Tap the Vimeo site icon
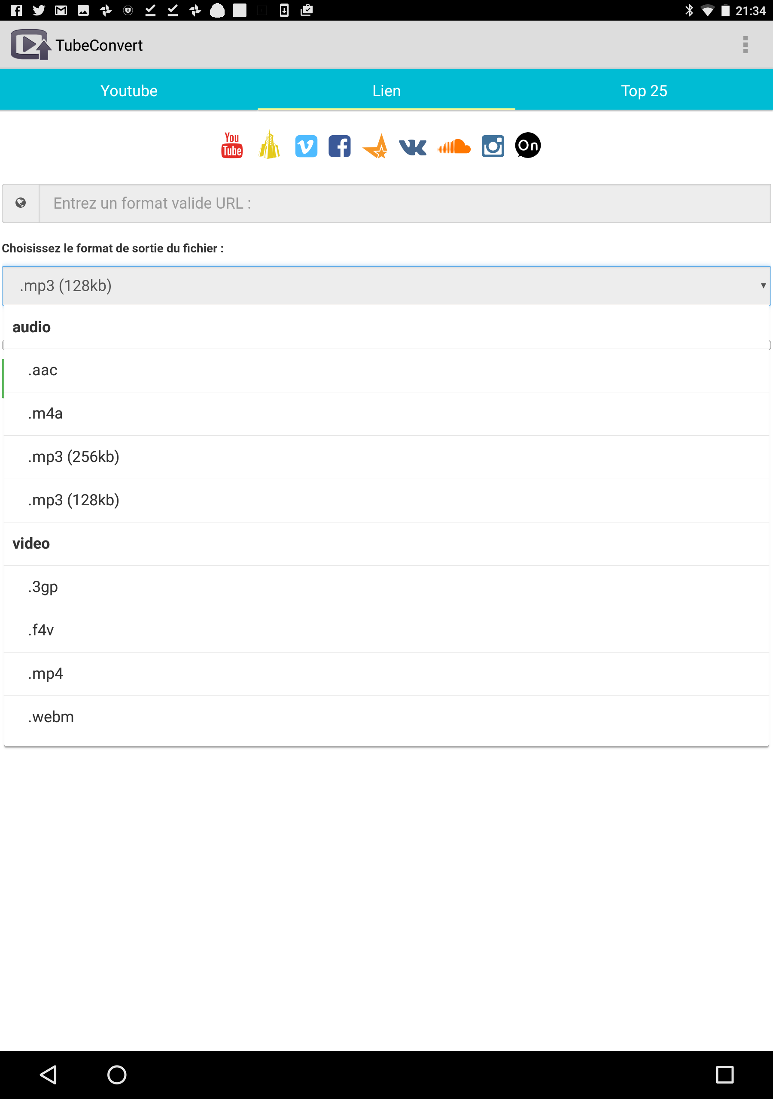773x1099 pixels. tap(306, 146)
